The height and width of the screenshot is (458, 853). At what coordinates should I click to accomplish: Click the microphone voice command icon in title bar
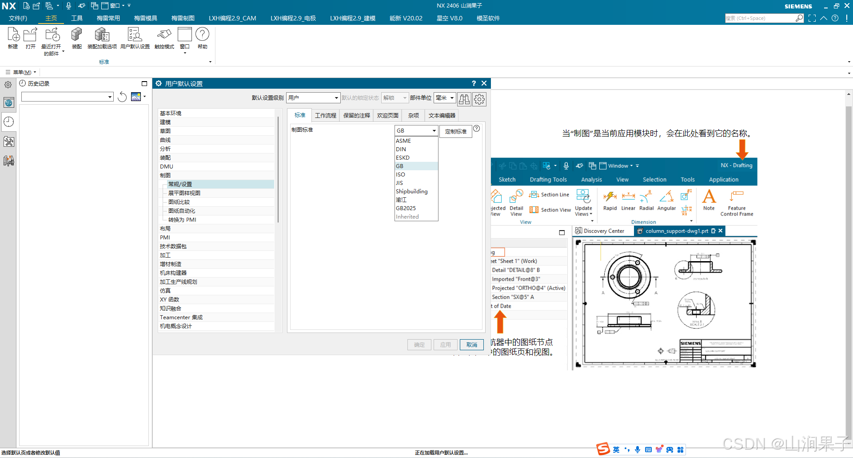click(x=68, y=6)
